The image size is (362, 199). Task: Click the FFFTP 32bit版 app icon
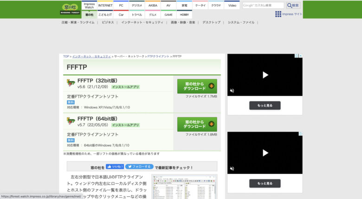point(71,83)
